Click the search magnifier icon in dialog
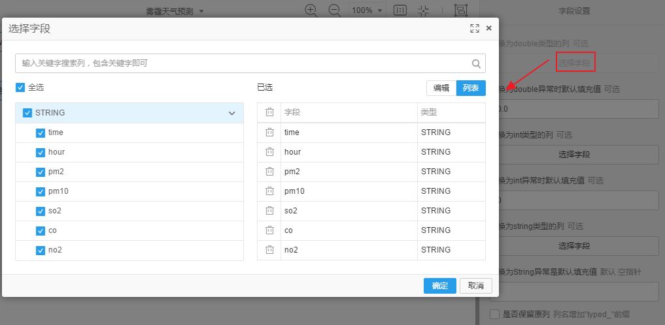This screenshot has width=665, height=325. [x=476, y=63]
